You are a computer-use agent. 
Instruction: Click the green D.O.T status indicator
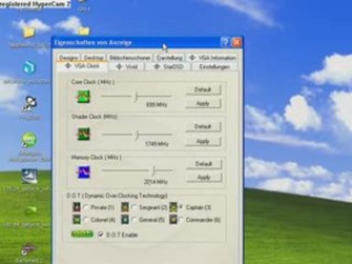(82, 234)
